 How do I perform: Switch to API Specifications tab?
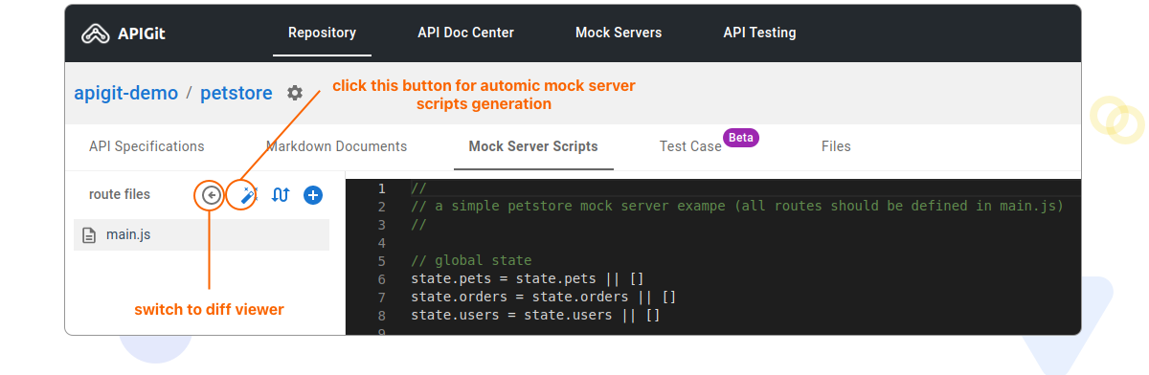tap(146, 146)
